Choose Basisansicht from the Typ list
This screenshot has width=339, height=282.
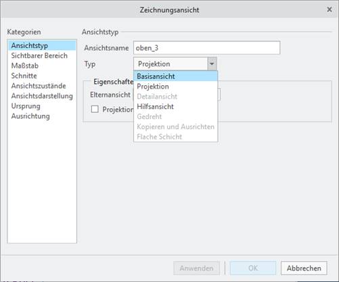176,76
